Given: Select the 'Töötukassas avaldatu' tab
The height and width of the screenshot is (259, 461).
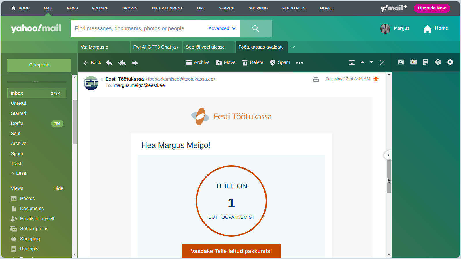Looking at the screenshot, I should tap(262, 47).
